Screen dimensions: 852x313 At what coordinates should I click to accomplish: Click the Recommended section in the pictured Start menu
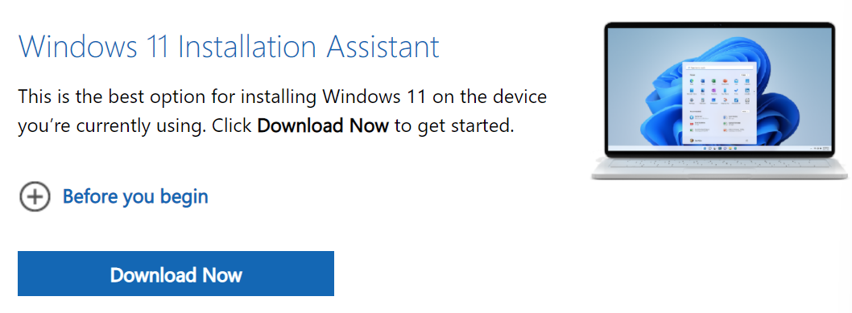click(719, 121)
